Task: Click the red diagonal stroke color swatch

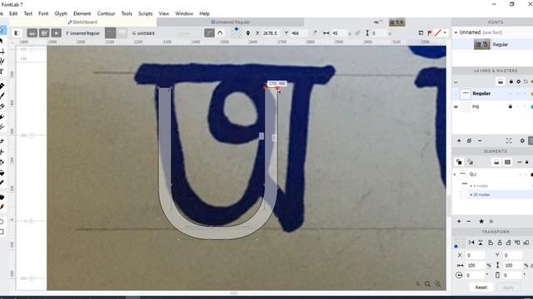Action: pyautogui.click(x=438, y=33)
